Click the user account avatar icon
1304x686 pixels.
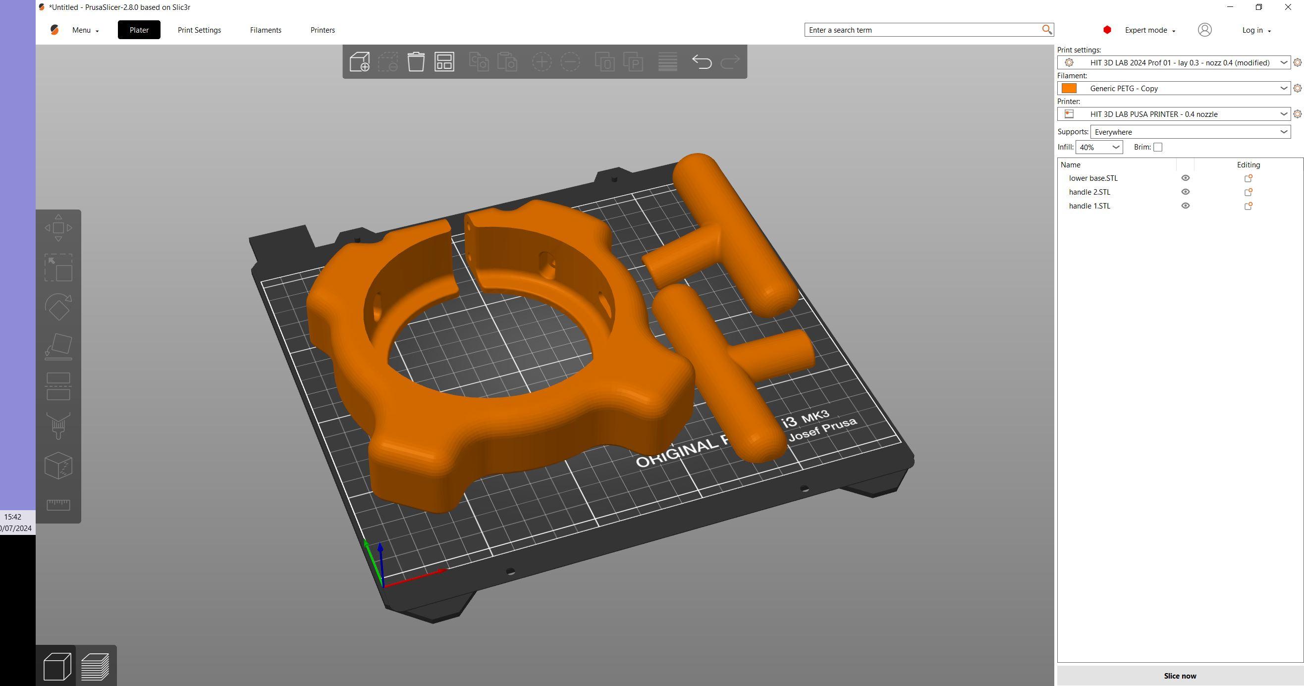click(1205, 30)
